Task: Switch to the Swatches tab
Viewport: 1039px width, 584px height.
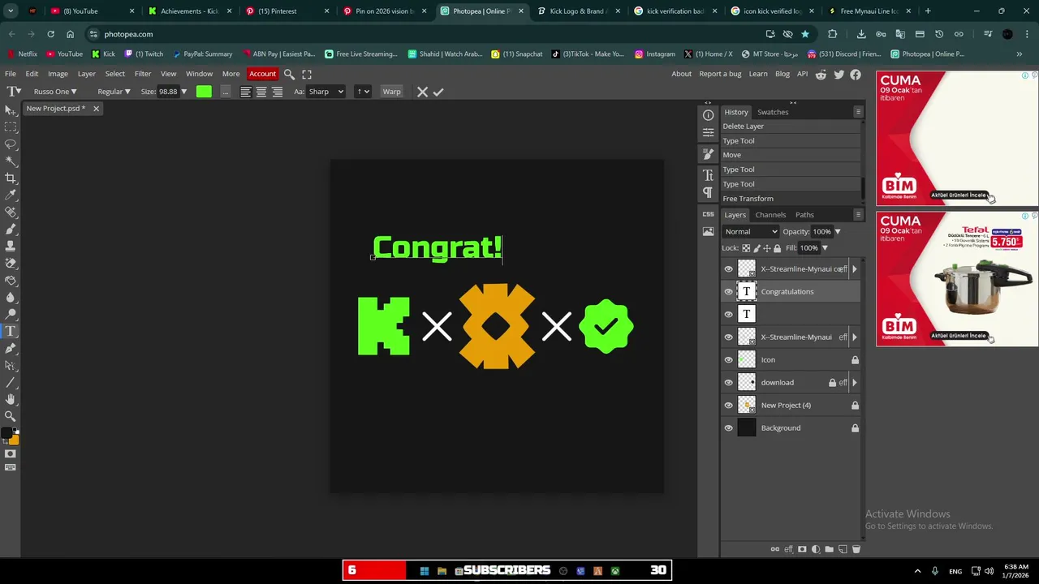Action: click(x=773, y=112)
